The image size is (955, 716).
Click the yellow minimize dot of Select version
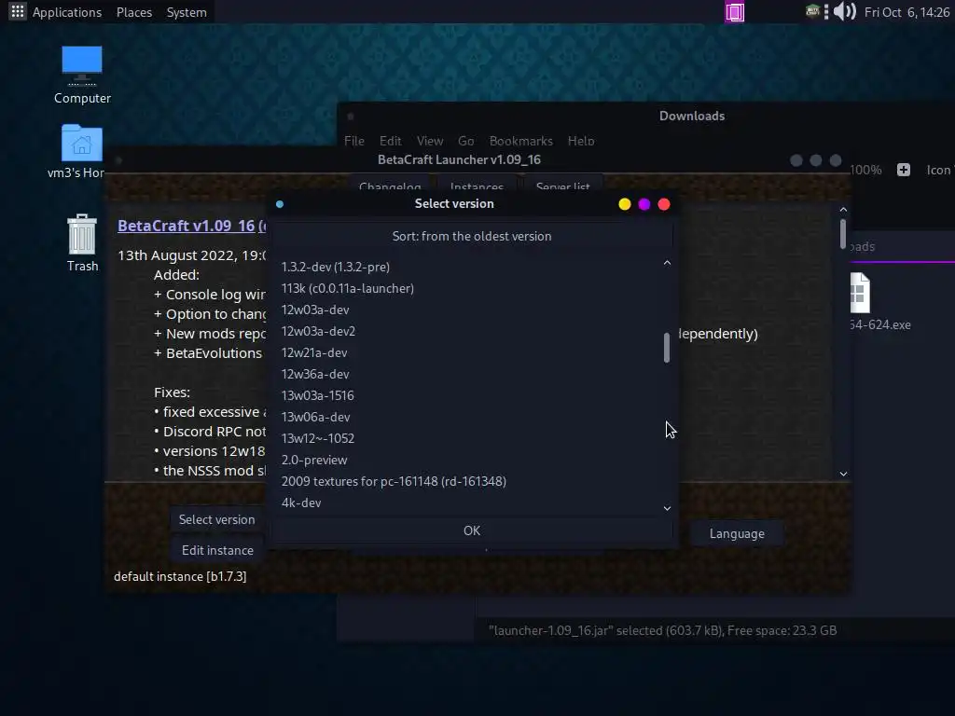point(624,204)
